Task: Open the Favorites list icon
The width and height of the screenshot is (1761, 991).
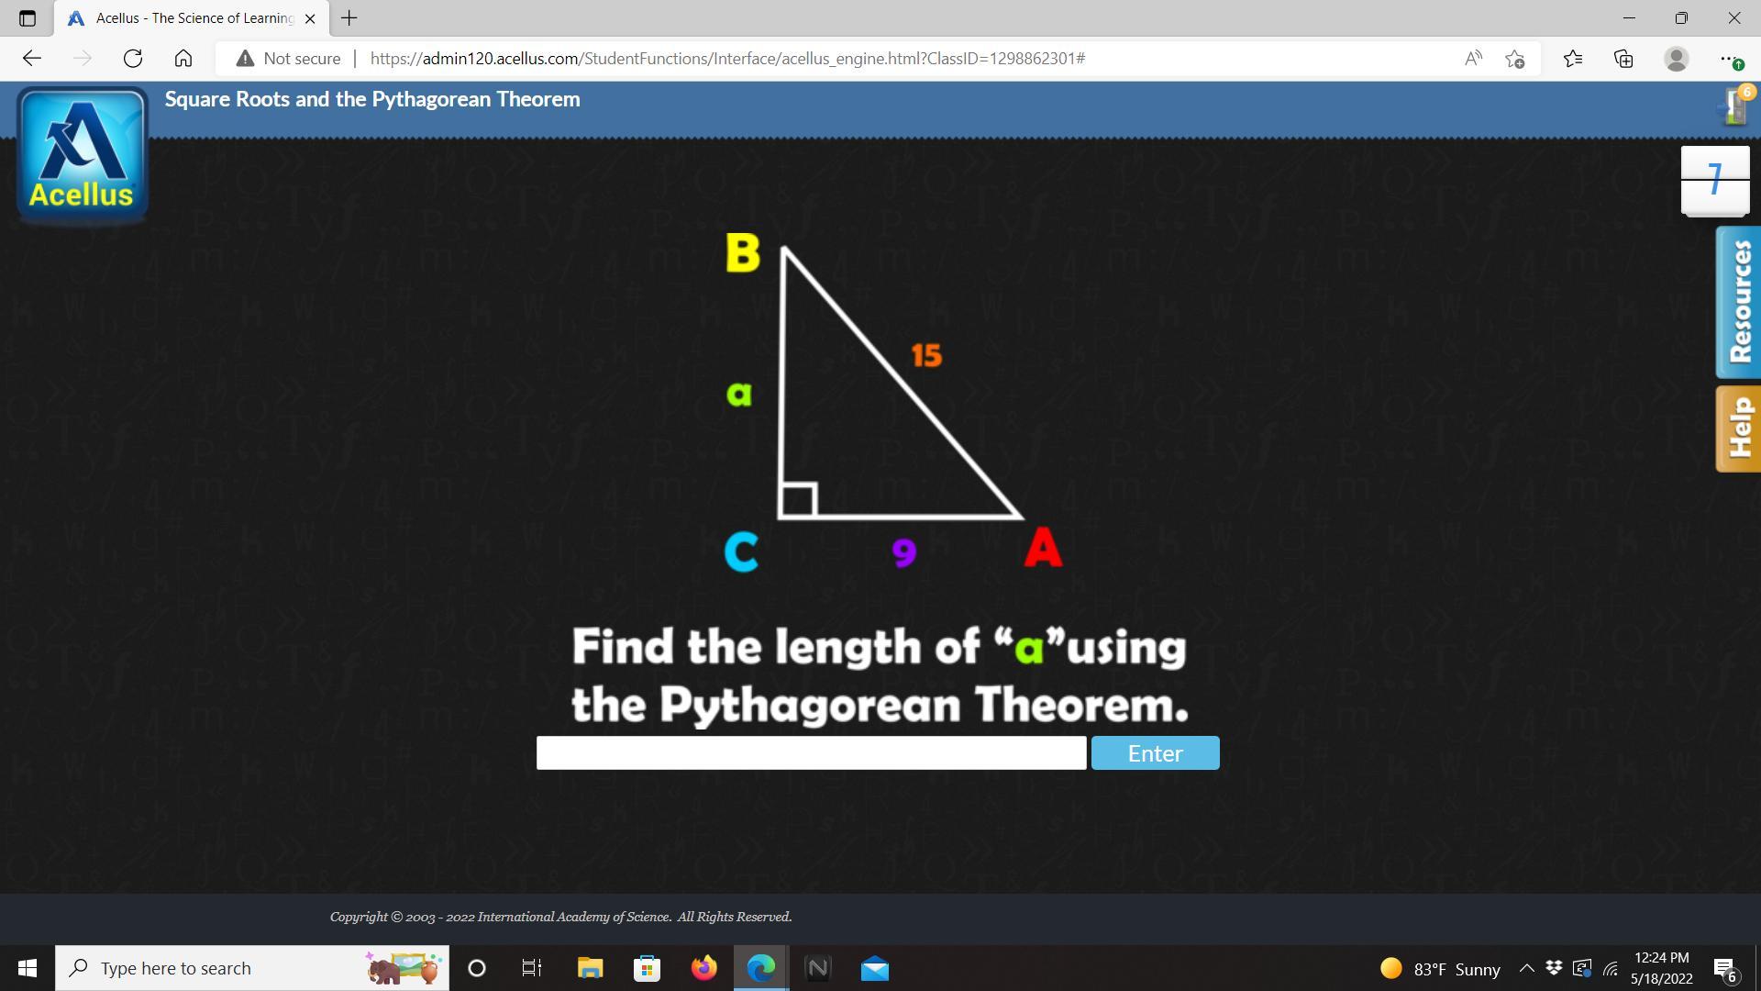Action: click(x=1572, y=59)
